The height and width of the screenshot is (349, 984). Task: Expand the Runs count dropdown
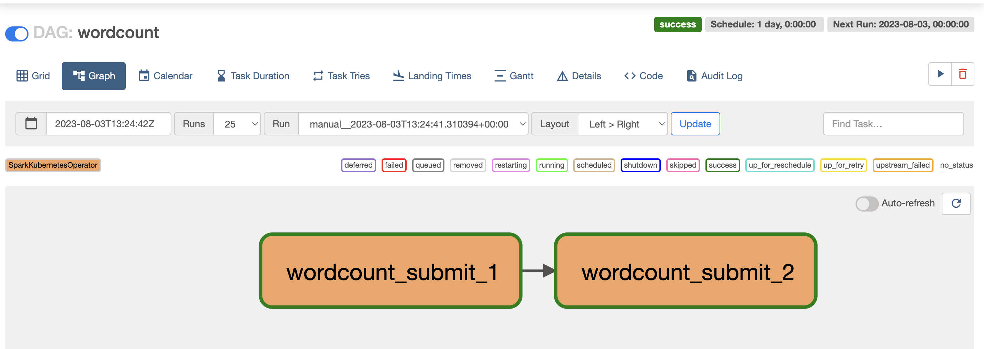[237, 124]
